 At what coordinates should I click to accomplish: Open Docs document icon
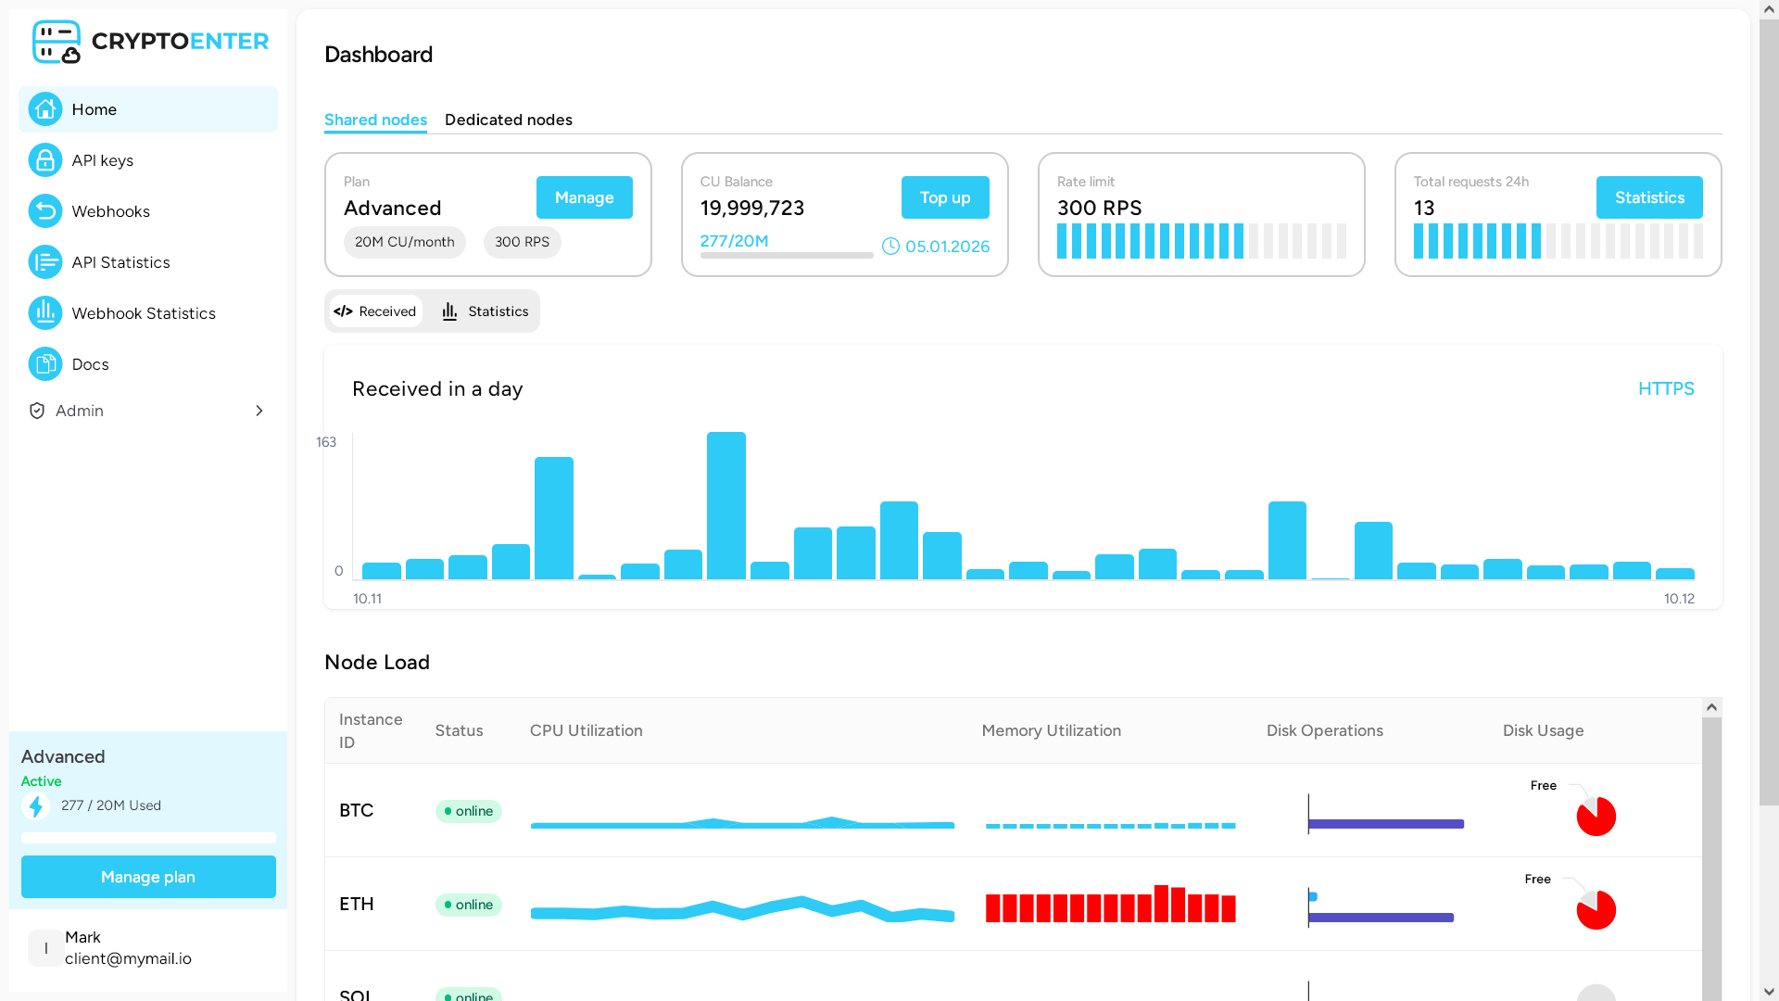[x=44, y=364]
